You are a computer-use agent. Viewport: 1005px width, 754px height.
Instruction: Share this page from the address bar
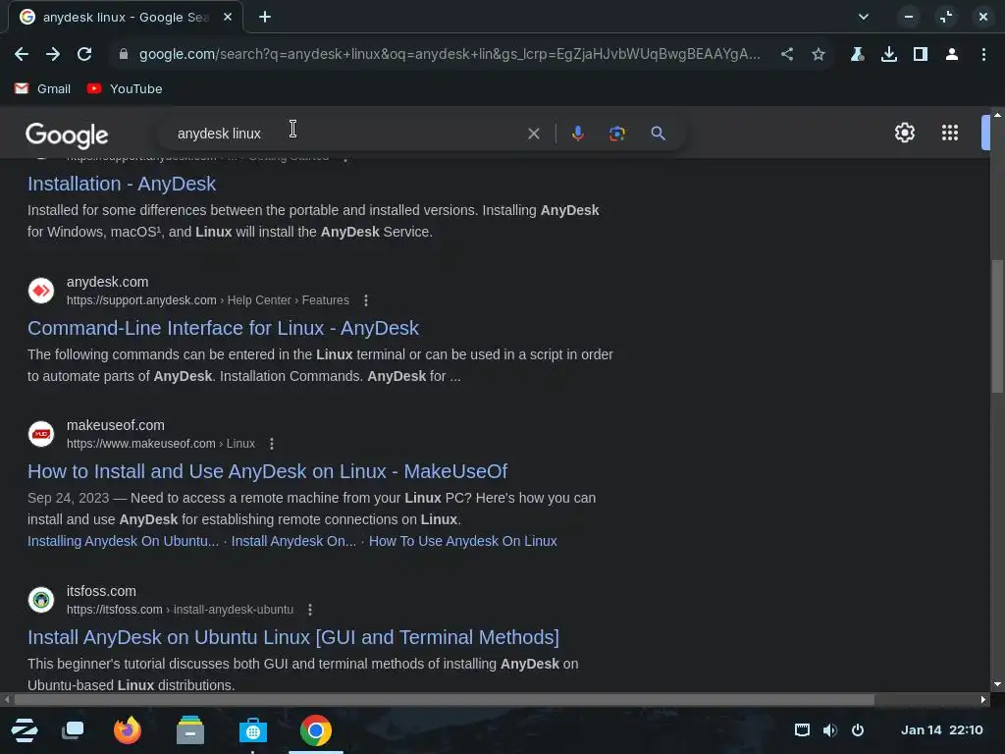(787, 55)
